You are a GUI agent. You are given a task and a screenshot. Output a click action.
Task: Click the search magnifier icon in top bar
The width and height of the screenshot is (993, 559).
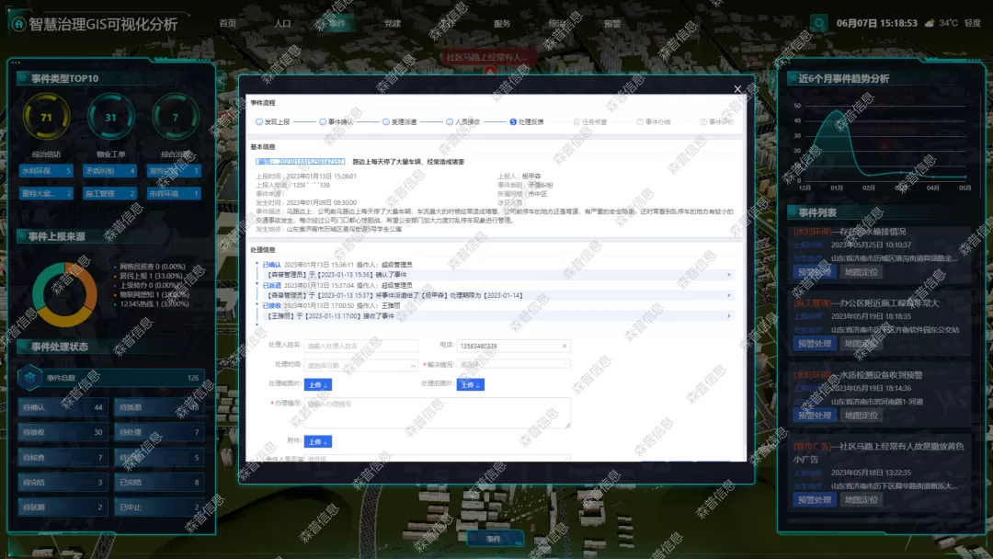click(x=818, y=23)
